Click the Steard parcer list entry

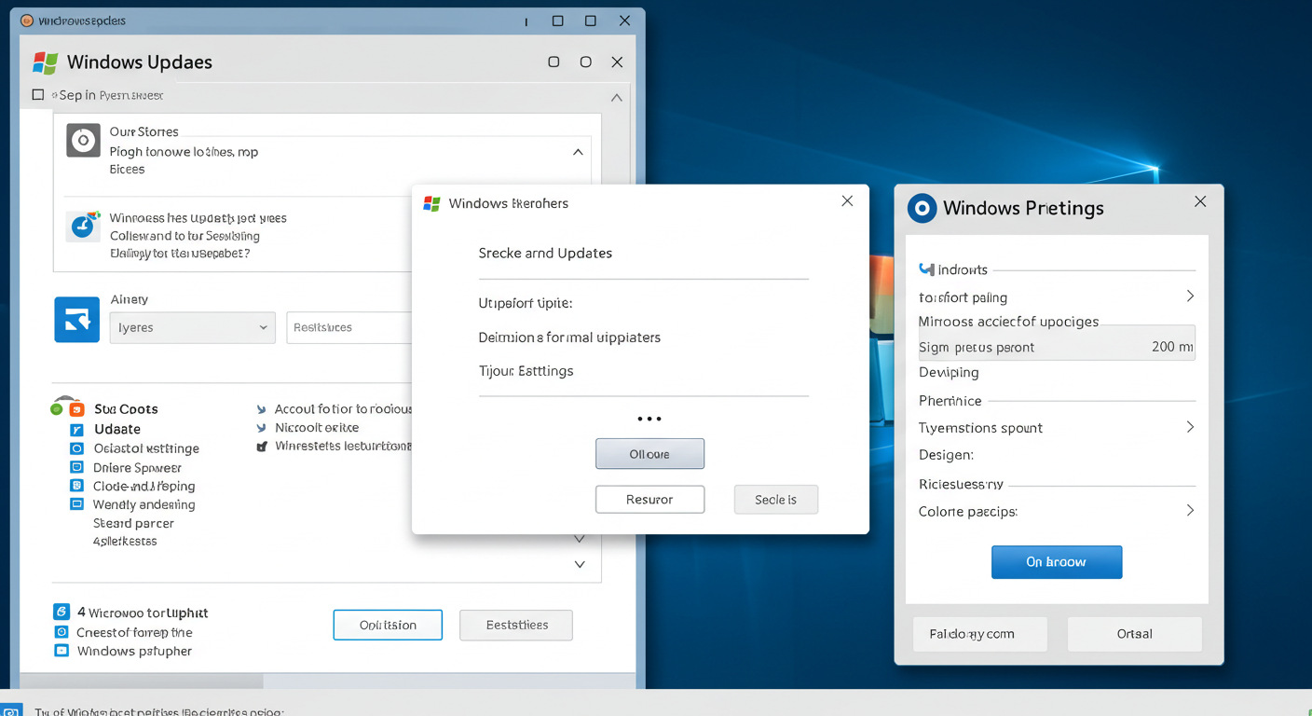click(x=133, y=523)
